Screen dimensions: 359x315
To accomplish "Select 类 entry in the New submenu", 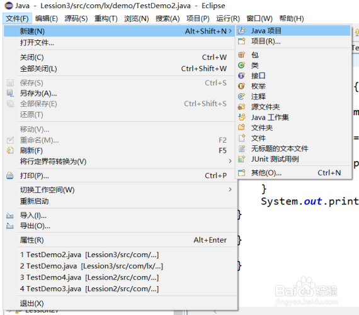I will point(293,65).
